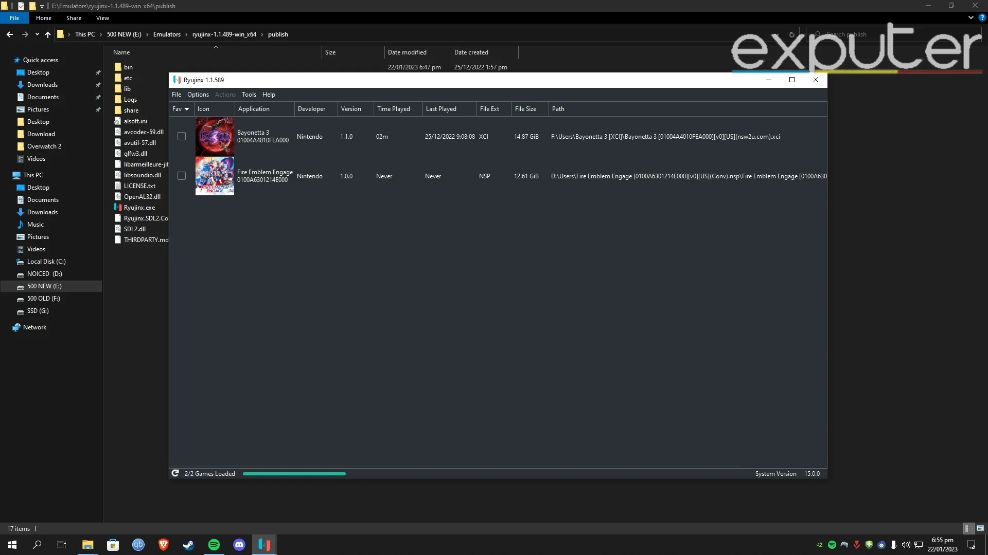Click the Ryujinx refresh/reload icon
This screenshot has width=988, height=555.
[x=176, y=473]
